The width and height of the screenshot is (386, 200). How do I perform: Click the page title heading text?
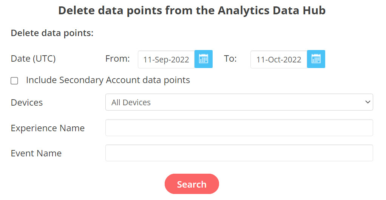coord(192,11)
